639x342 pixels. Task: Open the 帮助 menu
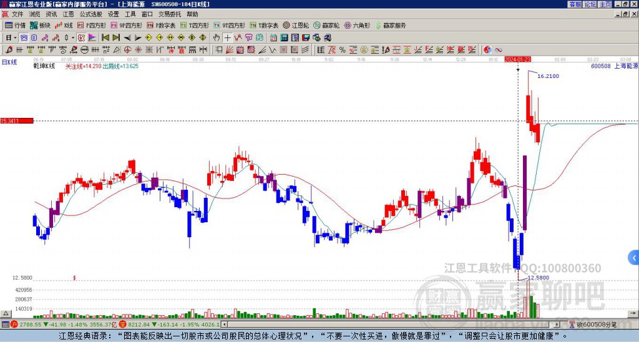[x=192, y=14]
